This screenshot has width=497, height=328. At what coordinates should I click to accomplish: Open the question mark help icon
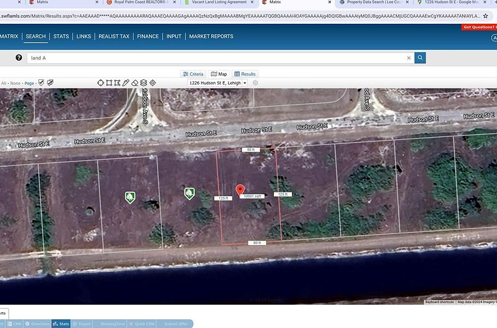click(19, 58)
